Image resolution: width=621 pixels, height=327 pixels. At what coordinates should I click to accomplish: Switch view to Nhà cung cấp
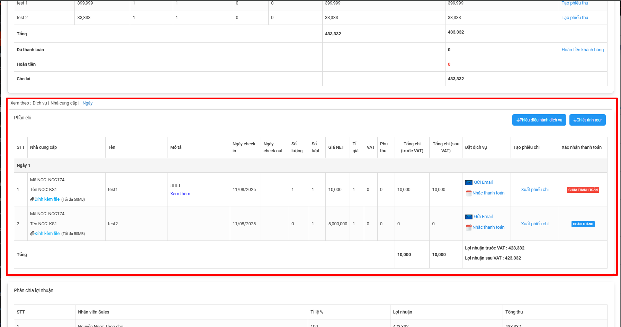click(x=64, y=103)
